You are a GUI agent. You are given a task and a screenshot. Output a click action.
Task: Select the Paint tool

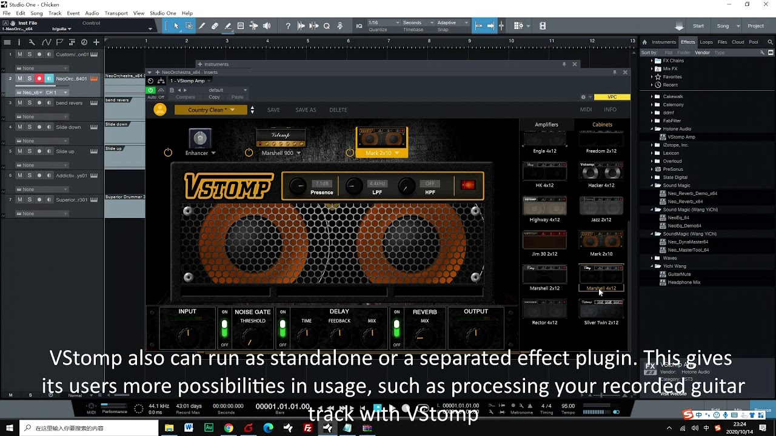[x=228, y=26]
